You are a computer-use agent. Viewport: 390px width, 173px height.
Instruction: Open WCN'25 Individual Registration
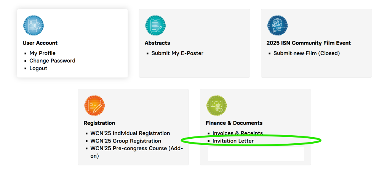pos(130,133)
